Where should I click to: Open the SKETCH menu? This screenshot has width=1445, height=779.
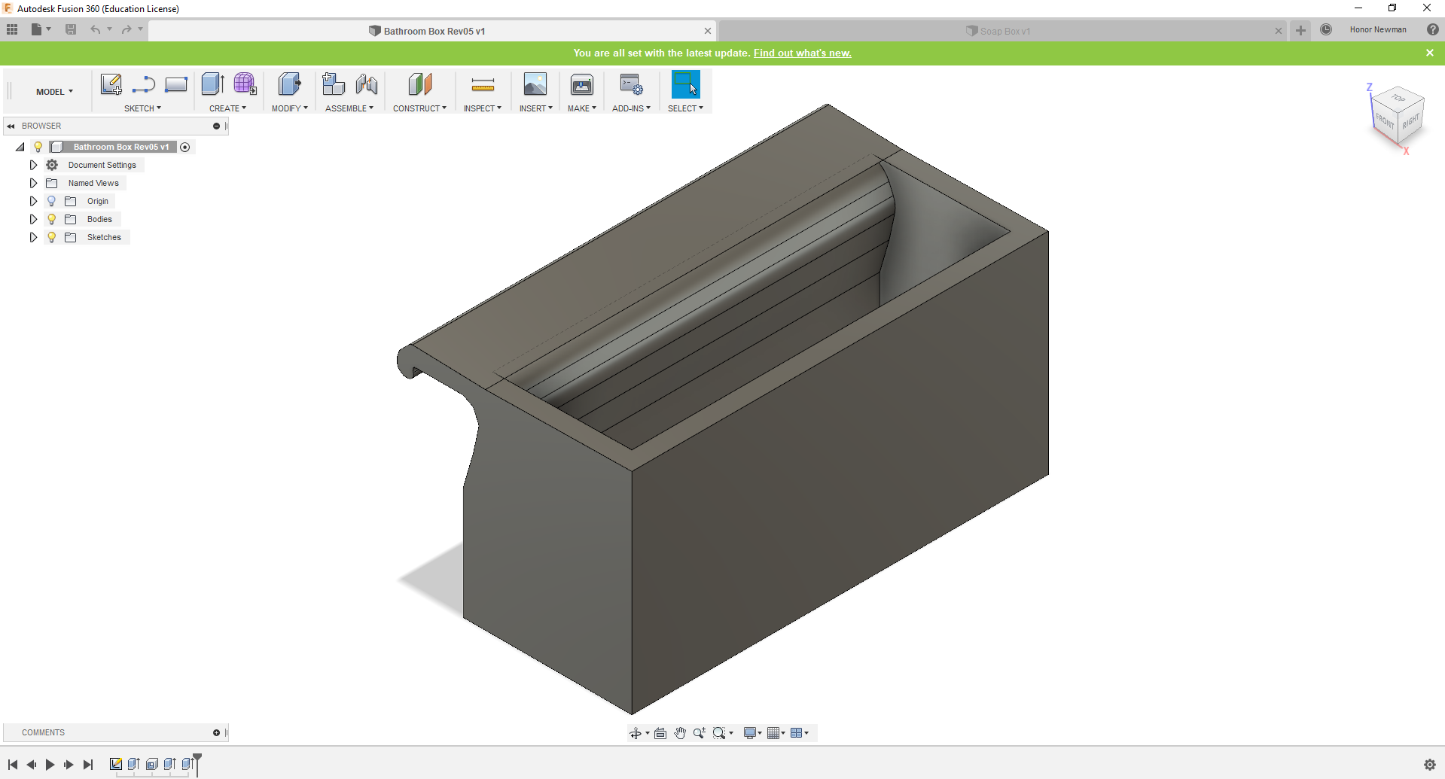click(142, 108)
